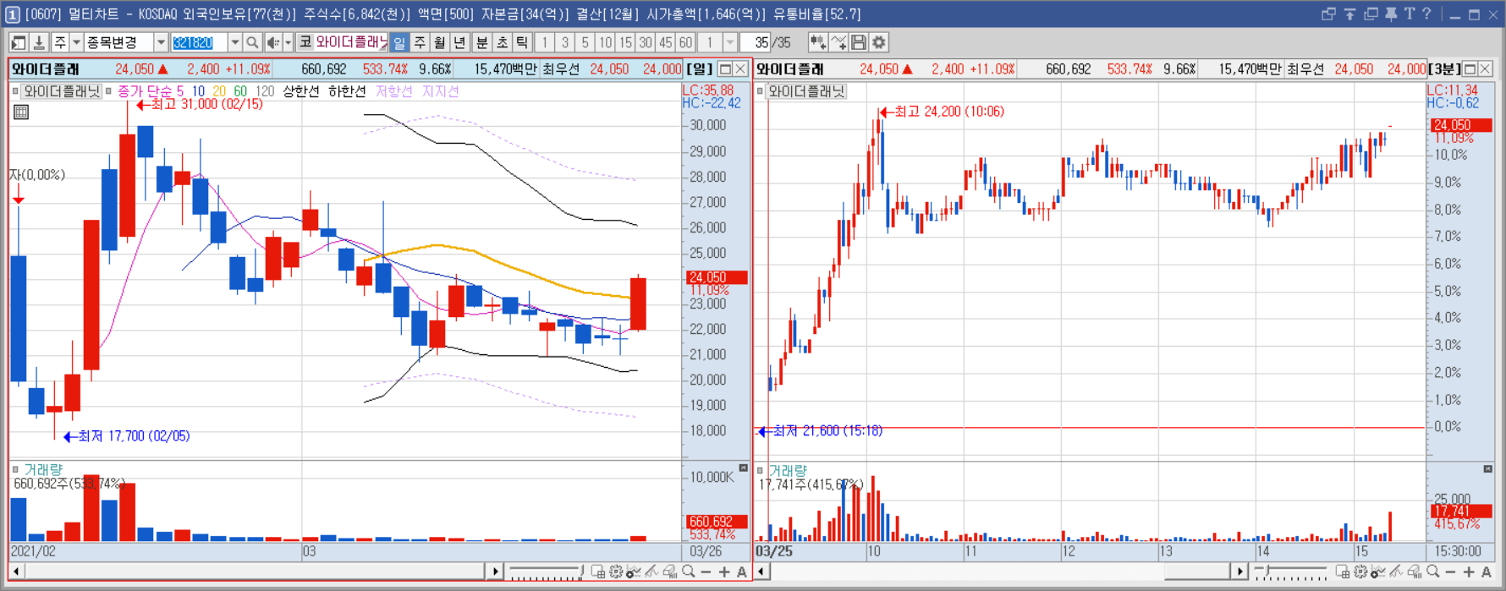1506x591 pixels.
Task: Open the 종목변경 dropdown arrow
Action: tap(161, 42)
